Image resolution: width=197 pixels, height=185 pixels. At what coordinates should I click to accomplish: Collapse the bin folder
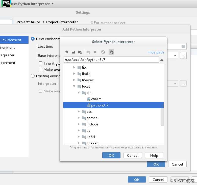pyautogui.click(x=79, y=93)
